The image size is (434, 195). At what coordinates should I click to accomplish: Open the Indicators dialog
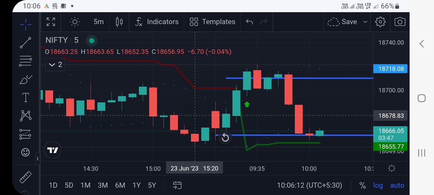tap(157, 22)
